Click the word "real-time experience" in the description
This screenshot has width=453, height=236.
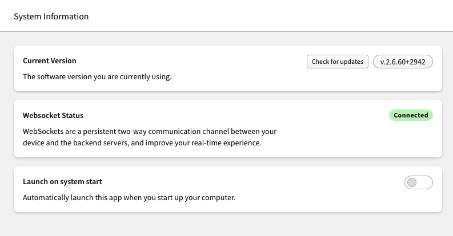pyautogui.click(x=226, y=143)
